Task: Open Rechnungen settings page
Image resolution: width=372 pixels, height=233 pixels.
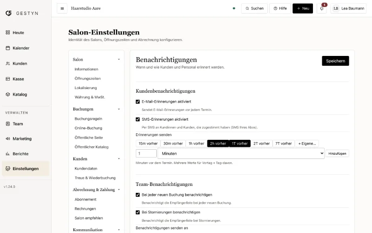Action: coord(85,208)
